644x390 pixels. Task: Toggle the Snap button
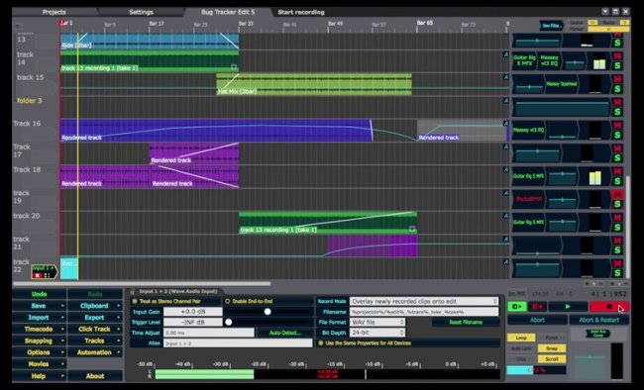pos(552,348)
